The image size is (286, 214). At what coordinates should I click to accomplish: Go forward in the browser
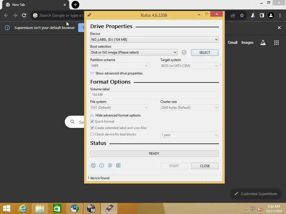(15, 16)
